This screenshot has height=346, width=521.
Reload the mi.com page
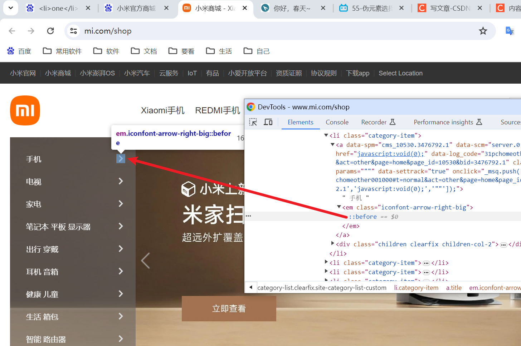[x=50, y=31]
